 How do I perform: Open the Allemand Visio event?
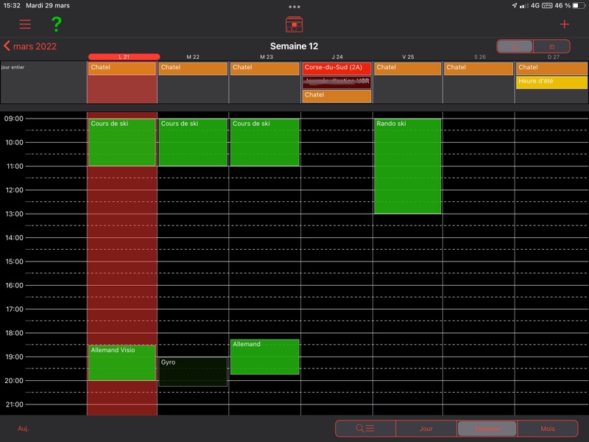point(121,362)
